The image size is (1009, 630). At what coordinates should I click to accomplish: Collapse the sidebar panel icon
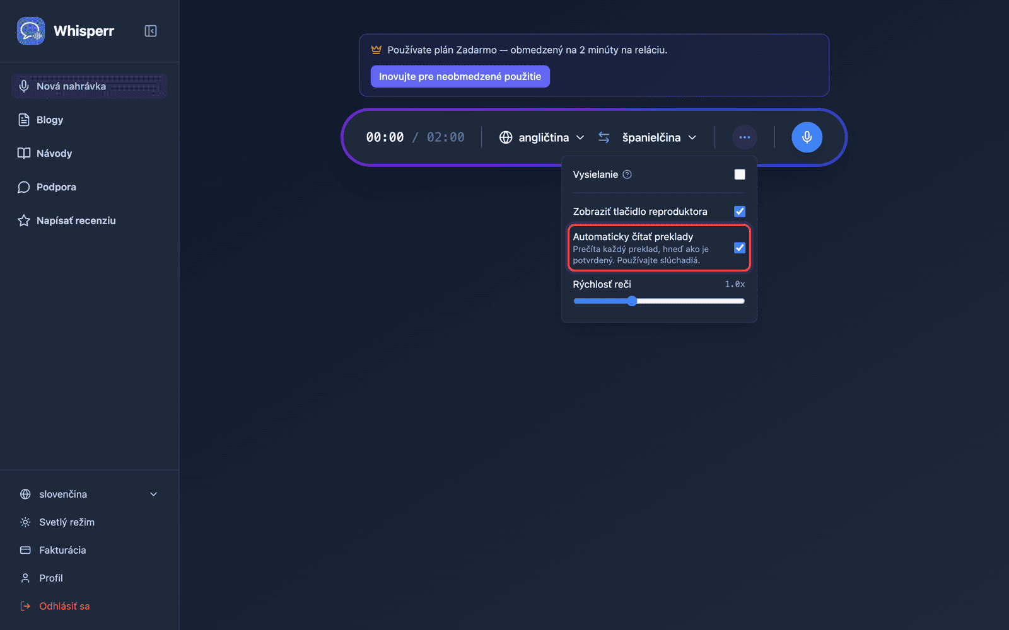(151, 31)
